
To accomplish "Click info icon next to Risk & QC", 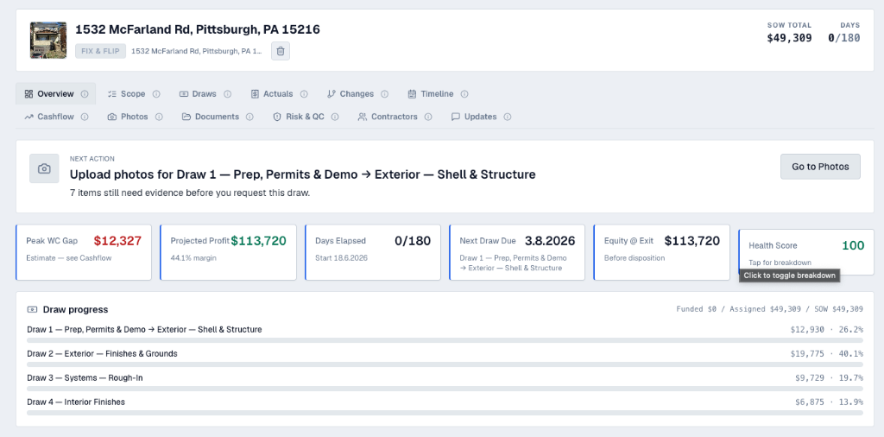I will pyautogui.click(x=335, y=117).
